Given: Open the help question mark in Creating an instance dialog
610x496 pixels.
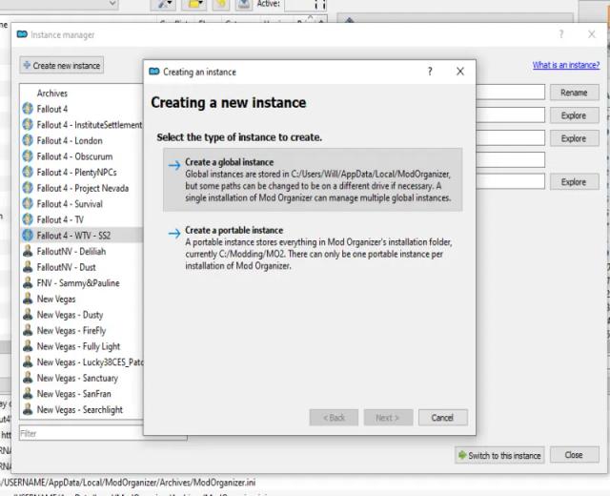Looking at the screenshot, I should tap(429, 72).
